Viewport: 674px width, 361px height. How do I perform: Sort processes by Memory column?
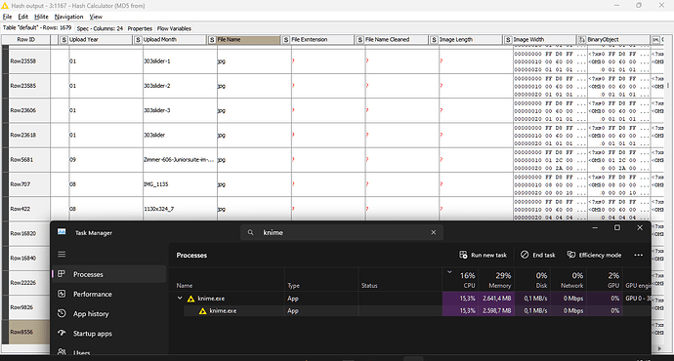pyautogui.click(x=496, y=280)
